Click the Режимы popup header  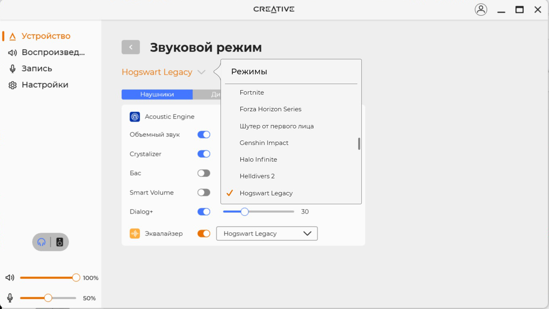[x=249, y=72]
